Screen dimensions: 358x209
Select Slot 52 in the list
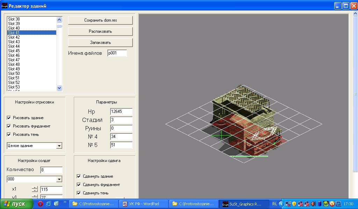click(x=32, y=83)
